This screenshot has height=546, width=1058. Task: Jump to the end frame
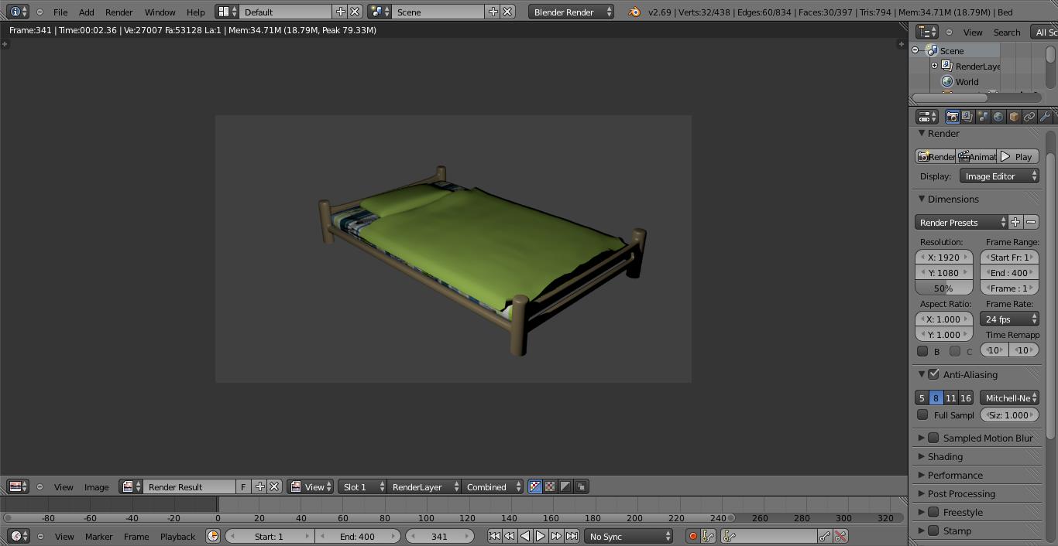tap(572, 536)
